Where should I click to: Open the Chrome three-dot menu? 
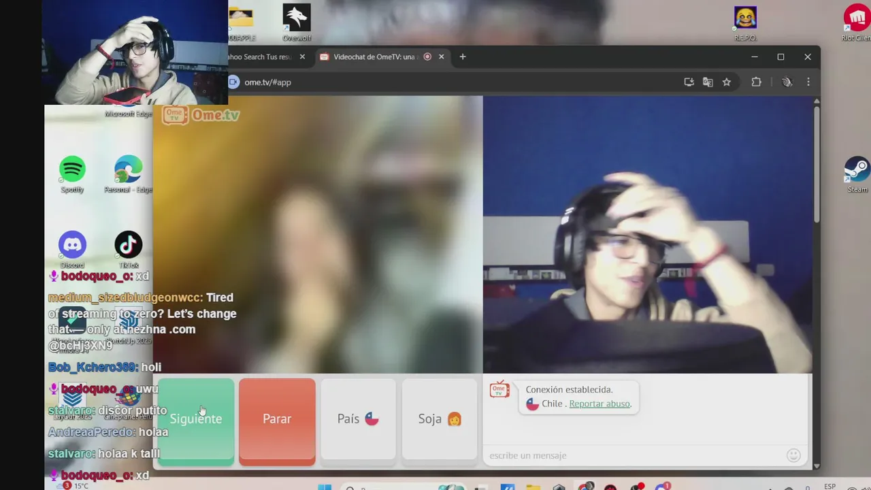point(808,82)
